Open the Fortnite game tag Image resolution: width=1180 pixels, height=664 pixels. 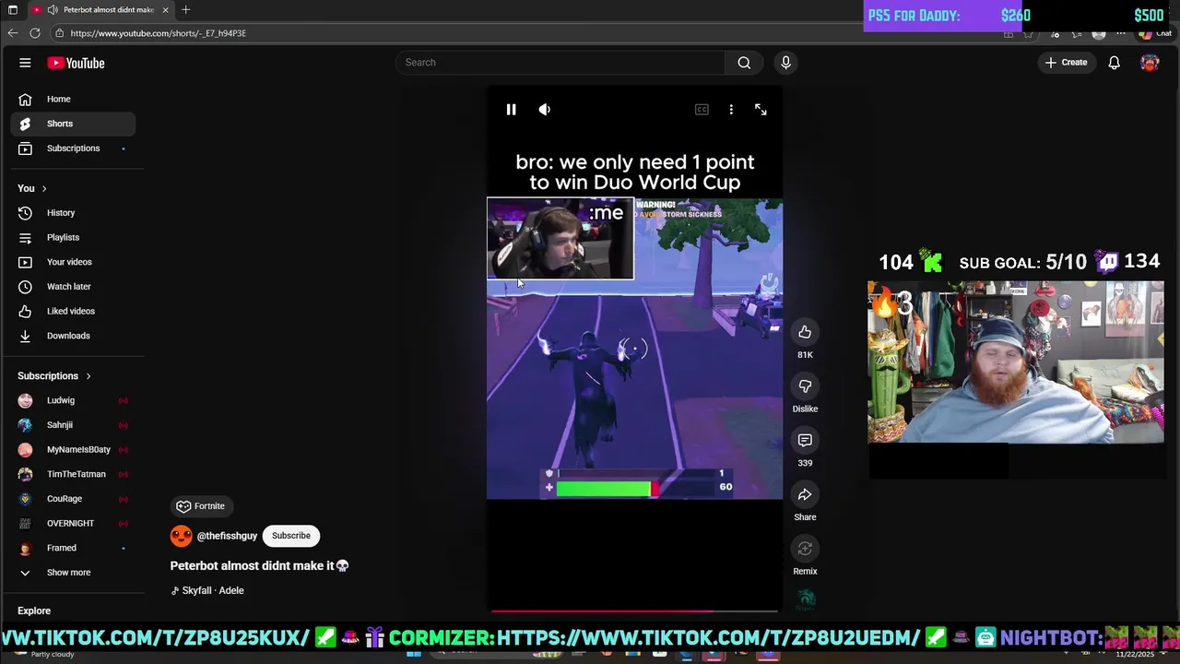click(x=200, y=506)
